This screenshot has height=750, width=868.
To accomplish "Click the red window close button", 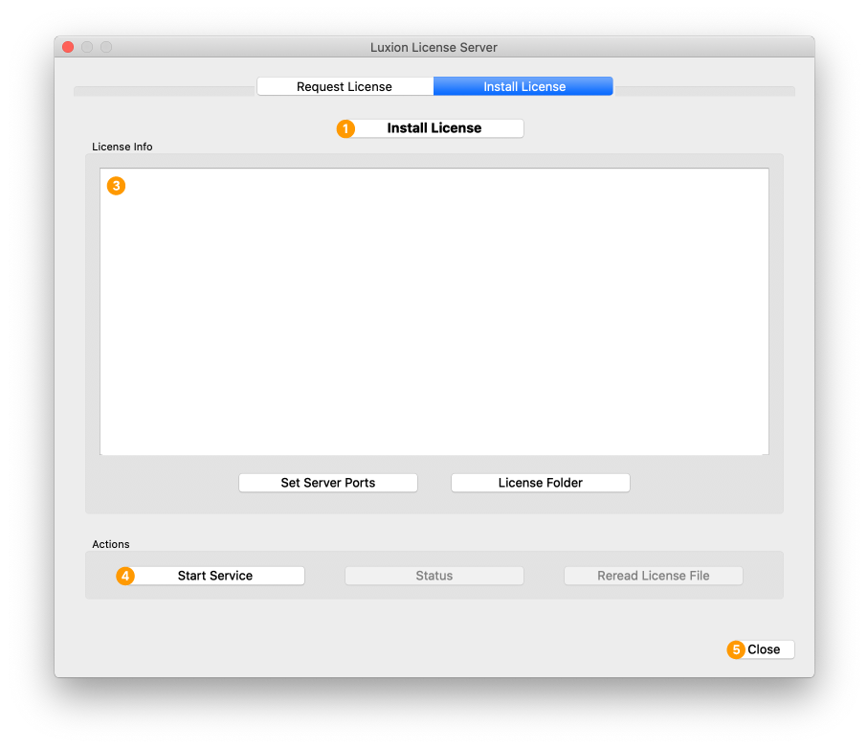I will point(68,47).
